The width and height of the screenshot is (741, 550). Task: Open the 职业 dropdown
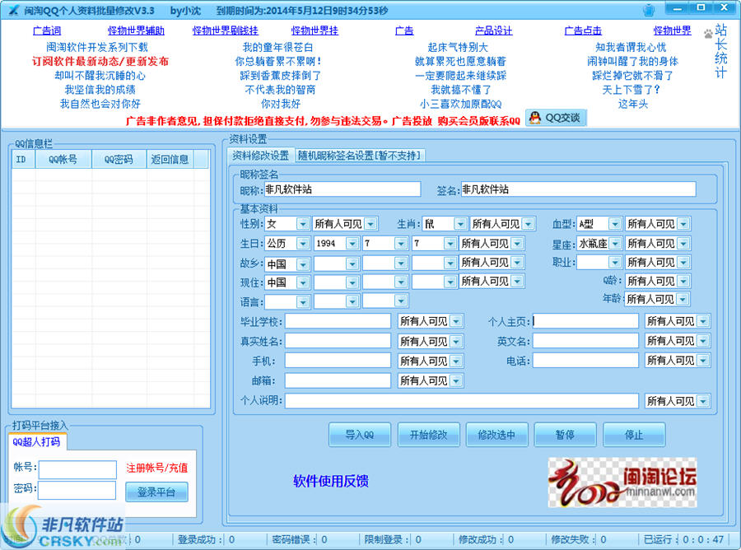[x=599, y=263]
